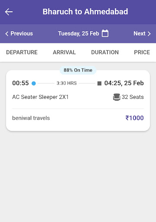This screenshot has width=156, height=222.
Task: Tap the blue departure point dot
Action: 34,83
